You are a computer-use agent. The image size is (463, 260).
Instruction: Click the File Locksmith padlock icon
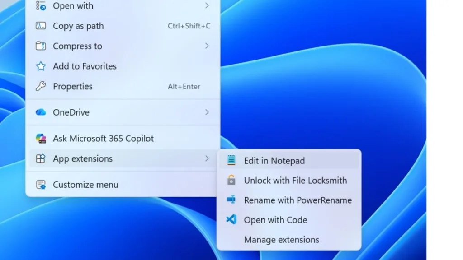tap(231, 180)
